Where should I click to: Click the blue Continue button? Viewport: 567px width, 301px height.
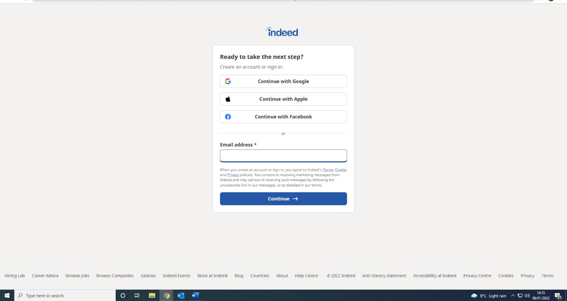pyautogui.click(x=283, y=199)
